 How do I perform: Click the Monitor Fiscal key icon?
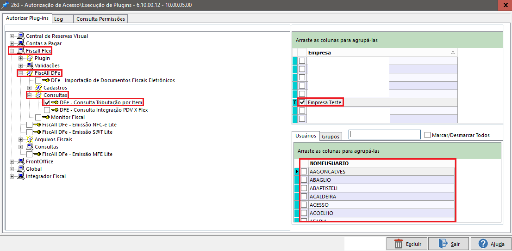point(46,117)
